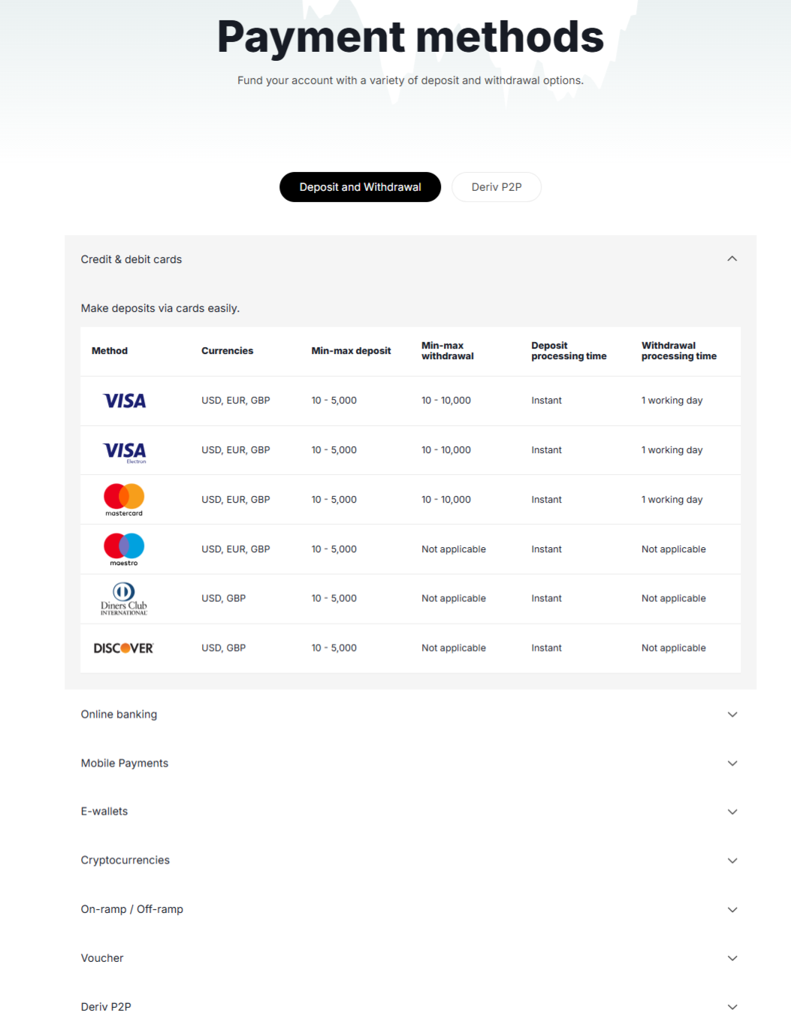
Task: Select the Deposit and Withdrawal tab
Action: tap(360, 187)
